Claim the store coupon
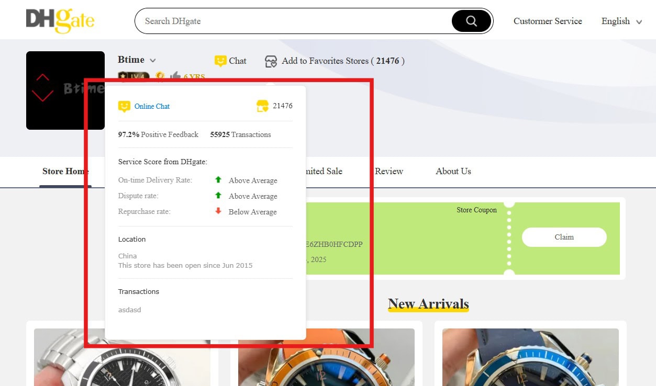Viewport: 656px width, 386px height. [564, 237]
